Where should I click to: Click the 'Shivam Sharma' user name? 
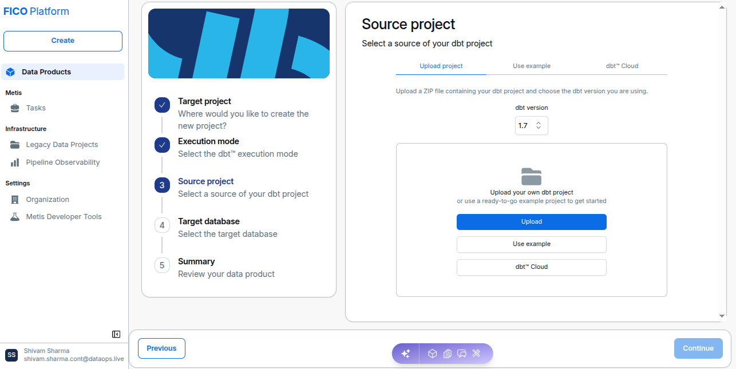(x=46, y=351)
